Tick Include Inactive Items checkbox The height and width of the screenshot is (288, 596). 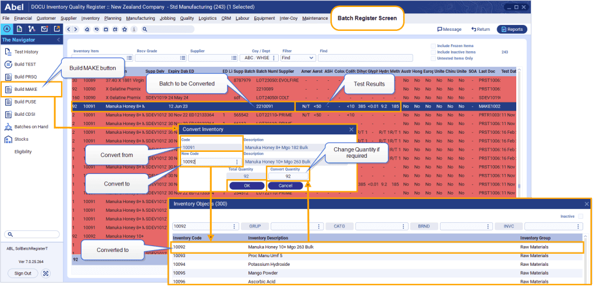pyautogui.click(x=433, y=52)
